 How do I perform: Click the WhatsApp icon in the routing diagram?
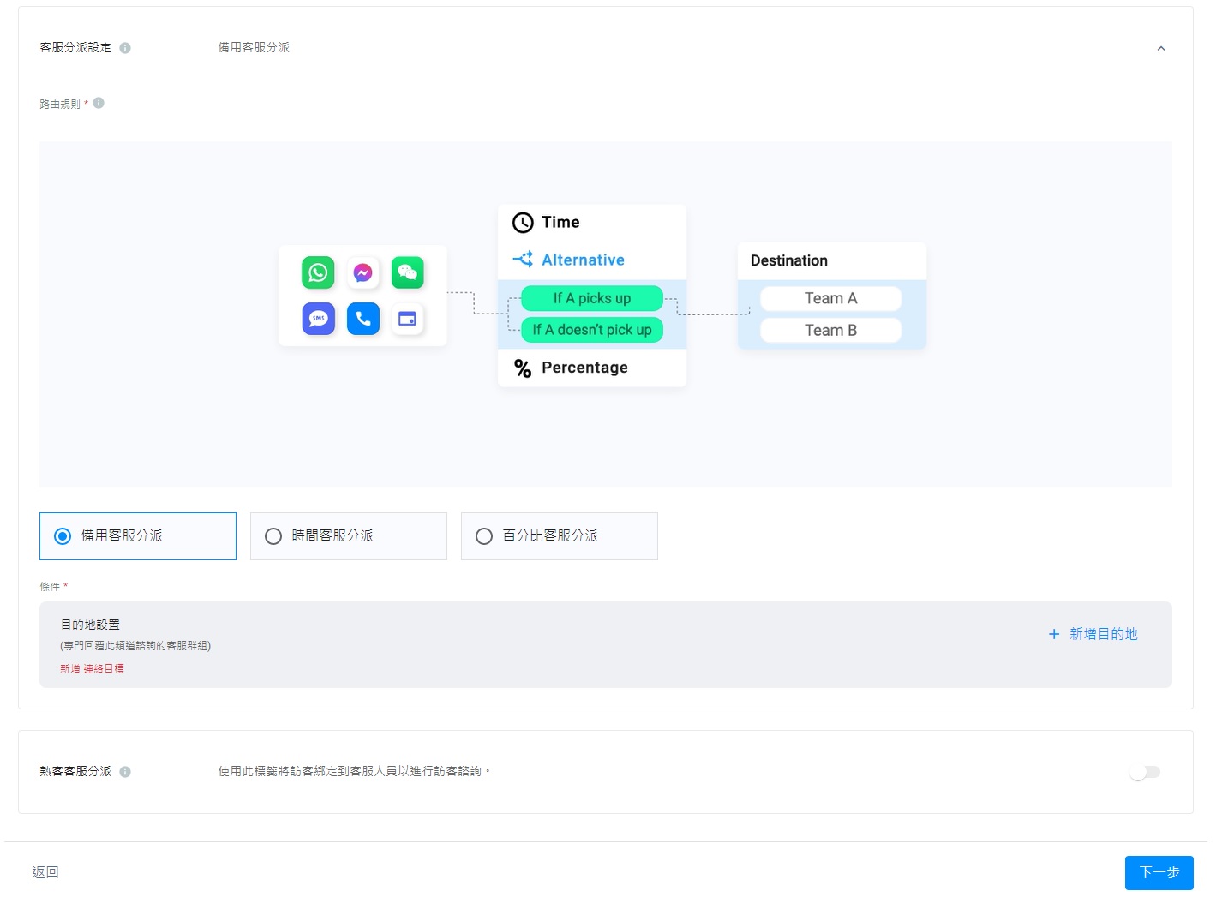318,272
